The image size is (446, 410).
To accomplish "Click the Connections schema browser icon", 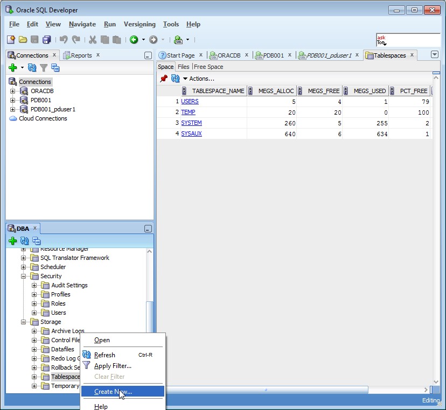I will click(55, 68).
